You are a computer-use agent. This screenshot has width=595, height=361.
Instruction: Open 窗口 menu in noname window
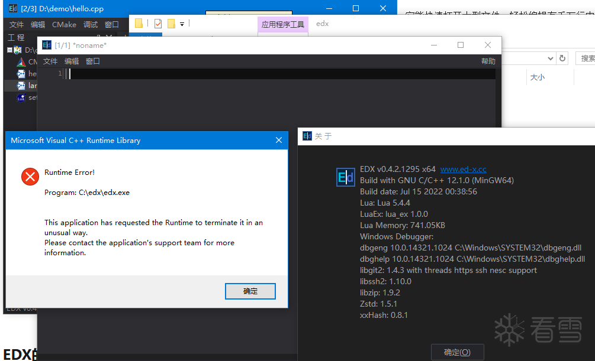click(x=92, y=61)
